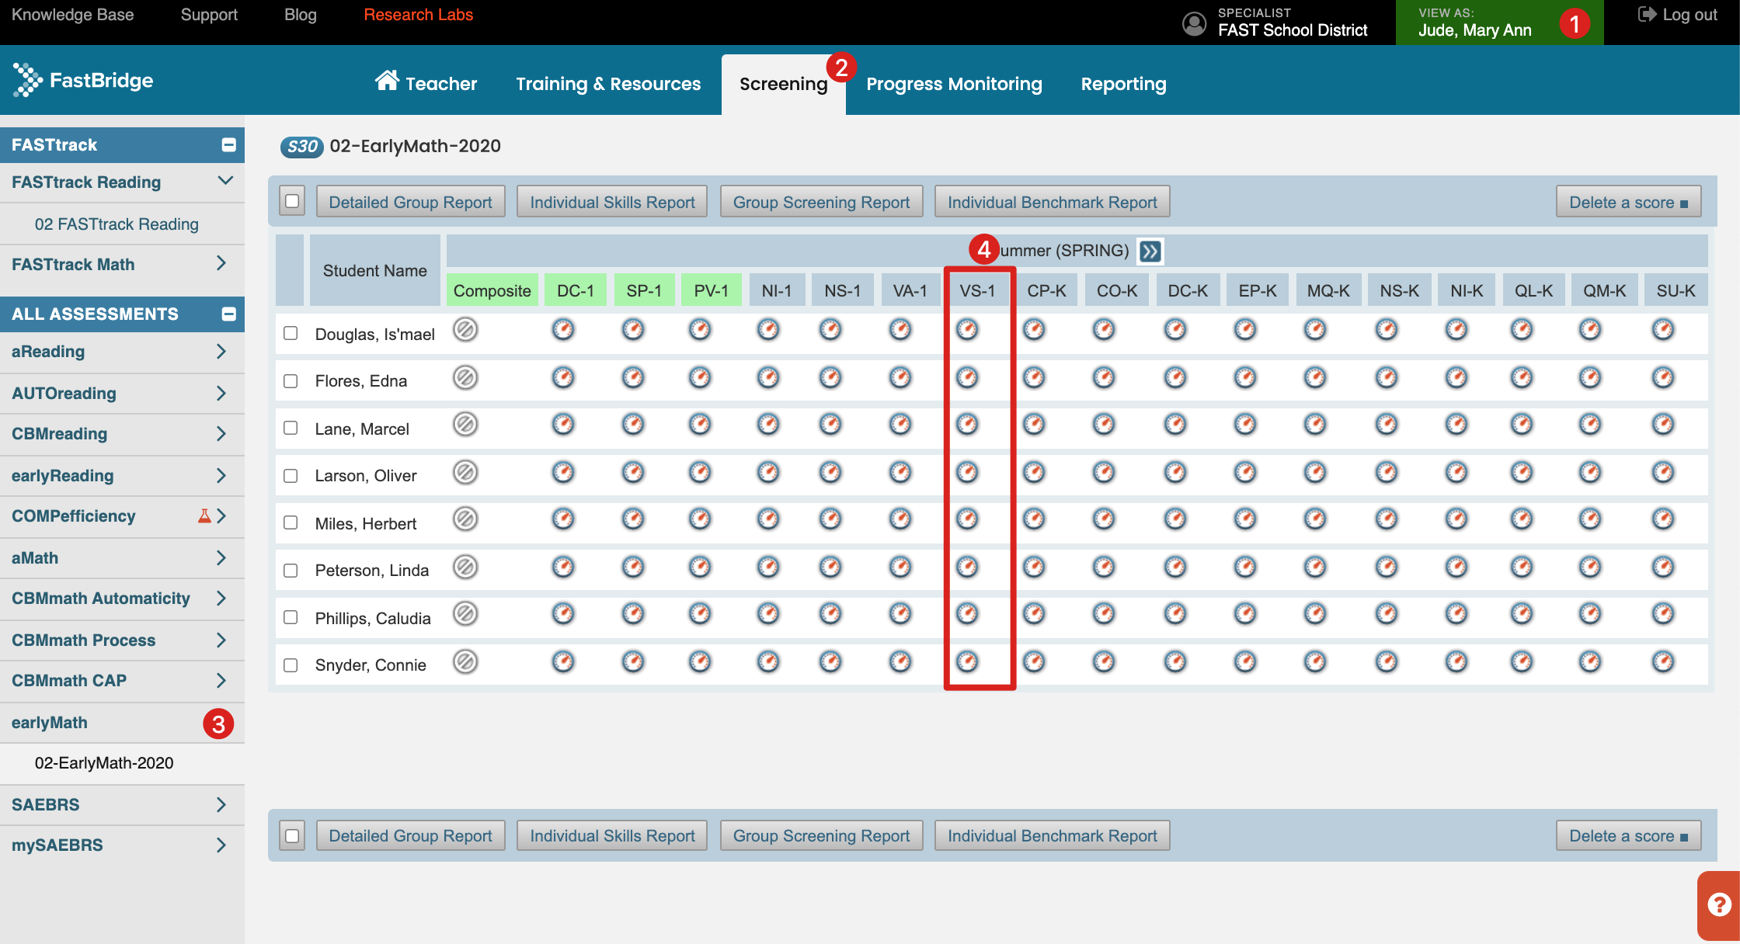Screen dimensions: 1740x944
Task: Open the Training & Resources tab
Action: point(608,84)
